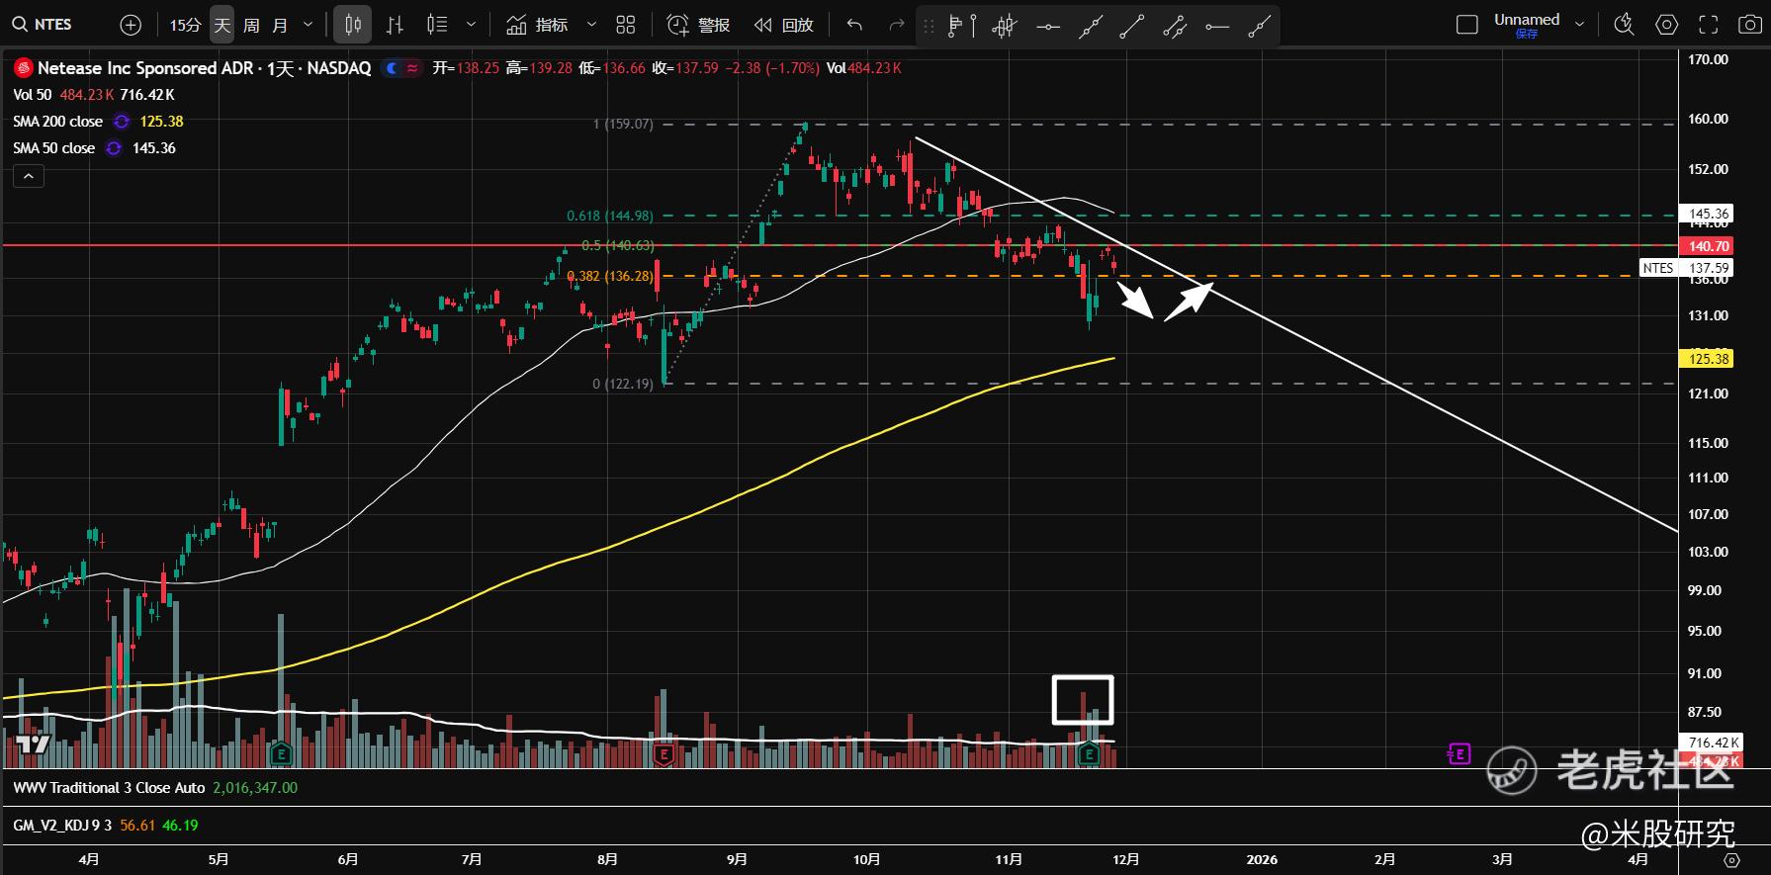
Task: Switch to the 15分 timeframe
Action: coord(185,25)
